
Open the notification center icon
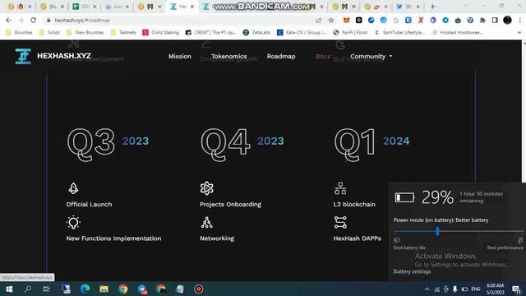tap(516, 289)
